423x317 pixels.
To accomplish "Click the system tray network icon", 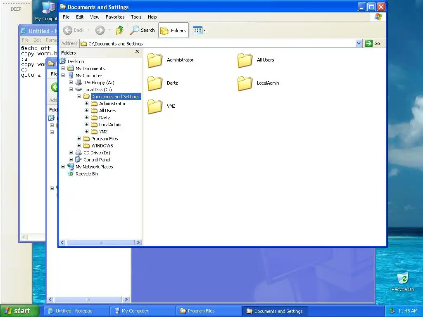I will pyautogui.click(x=392, y=311).
